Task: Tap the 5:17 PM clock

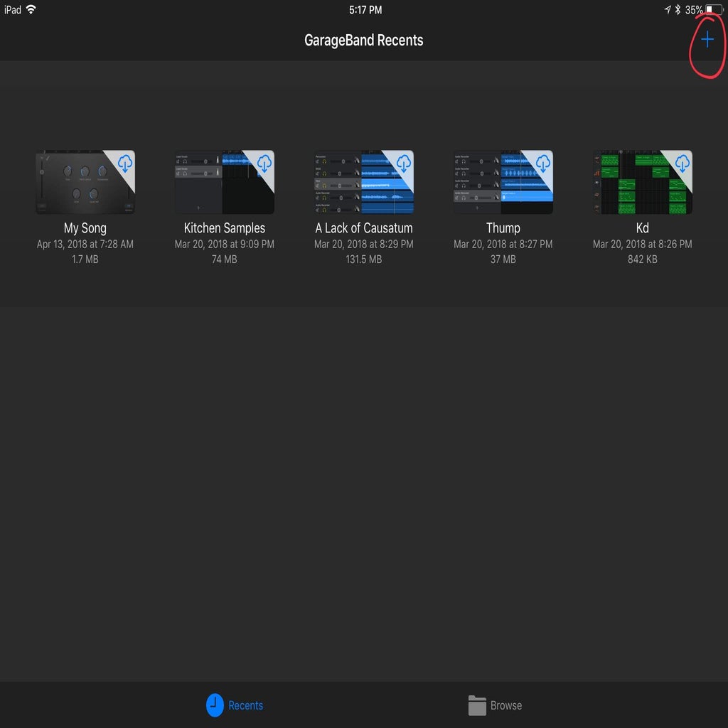Action: [365, 10]
